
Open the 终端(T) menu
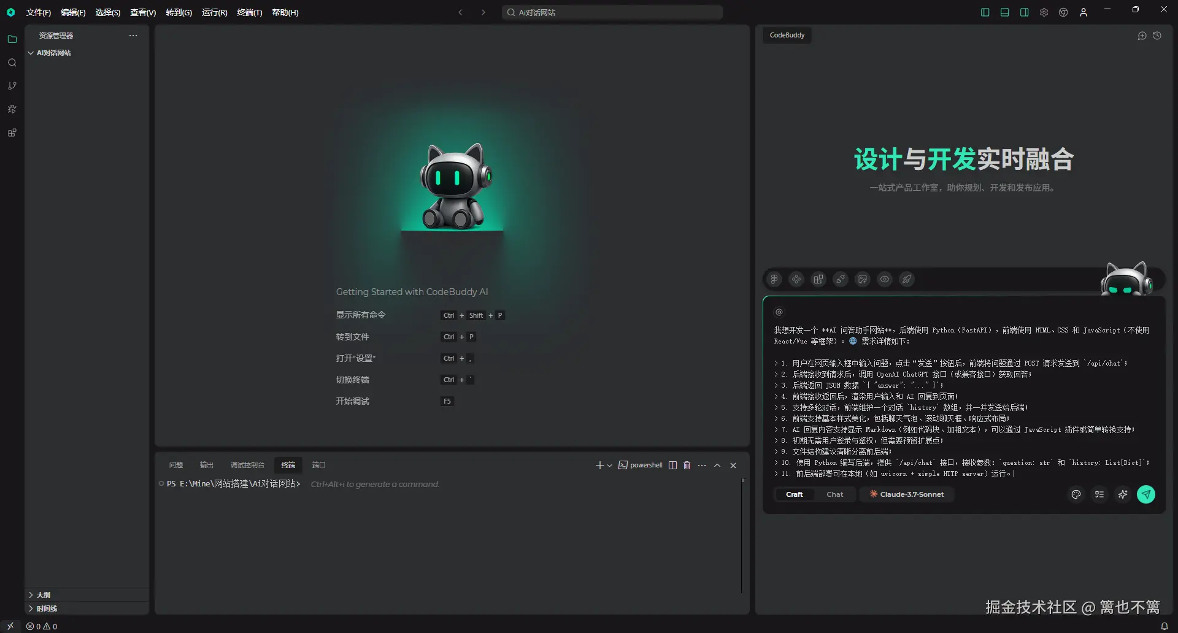pyautogui.click(x=250, y=12)
